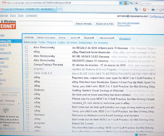This screenshot has height=136, width=164.
Task: Click the Archivar button
Action: (x=29, y=37)
